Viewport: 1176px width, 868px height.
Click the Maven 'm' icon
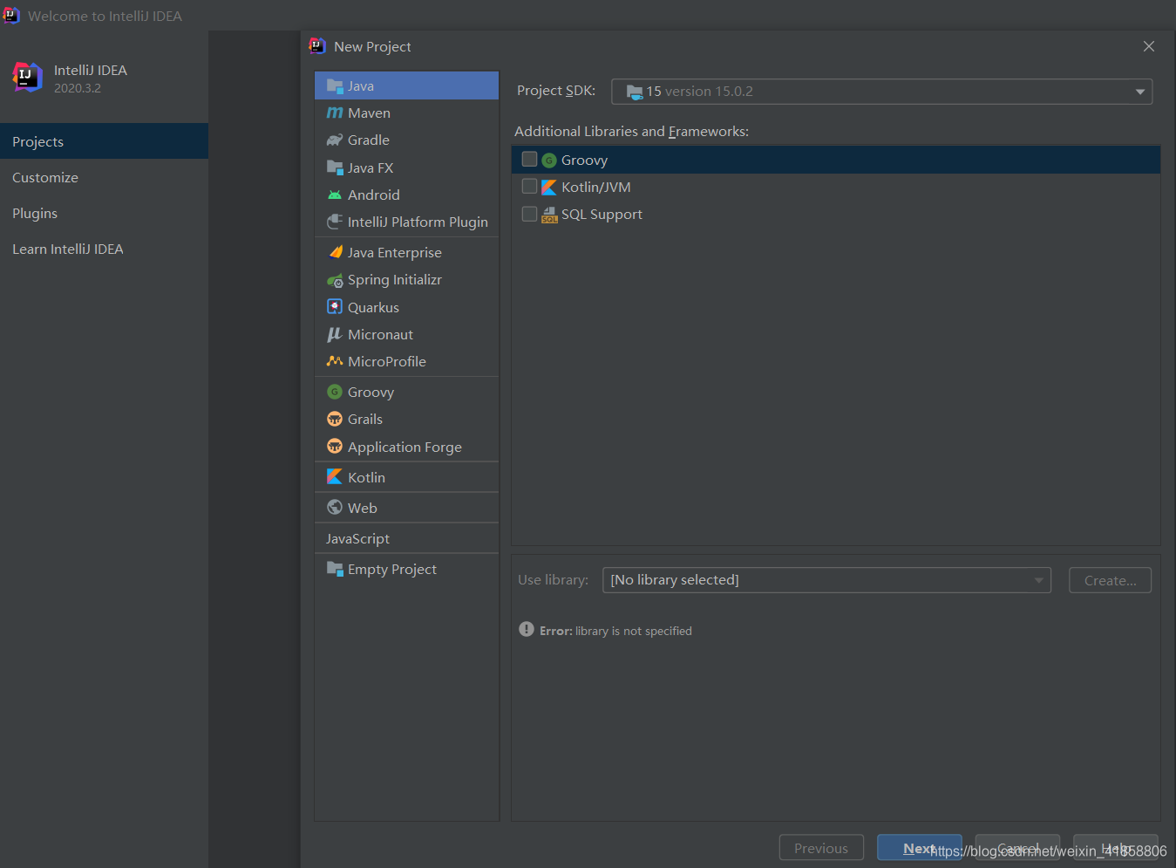click(335, 113)
